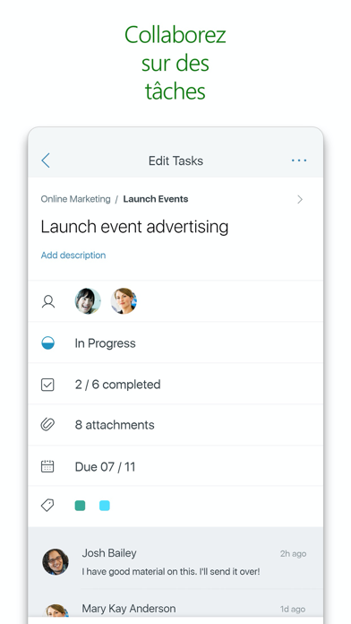Click the calendar due date icon

[47, 466]
